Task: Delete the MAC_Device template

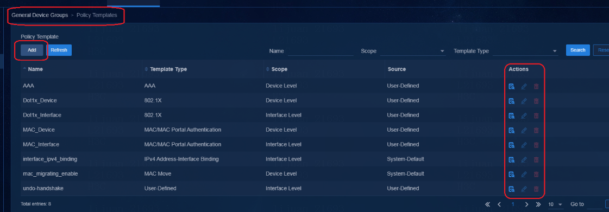Action: point(536,130)
